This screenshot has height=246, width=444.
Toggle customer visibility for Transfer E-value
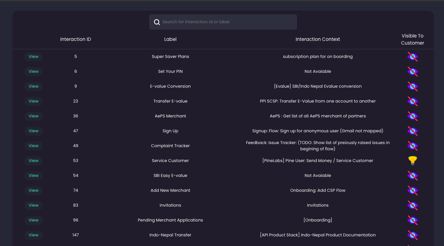click(x=412, y=101)
